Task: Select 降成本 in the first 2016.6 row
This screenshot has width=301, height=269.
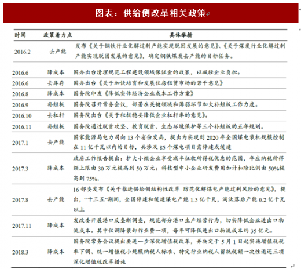Action: pyautogui.click(x=56, y=72)
